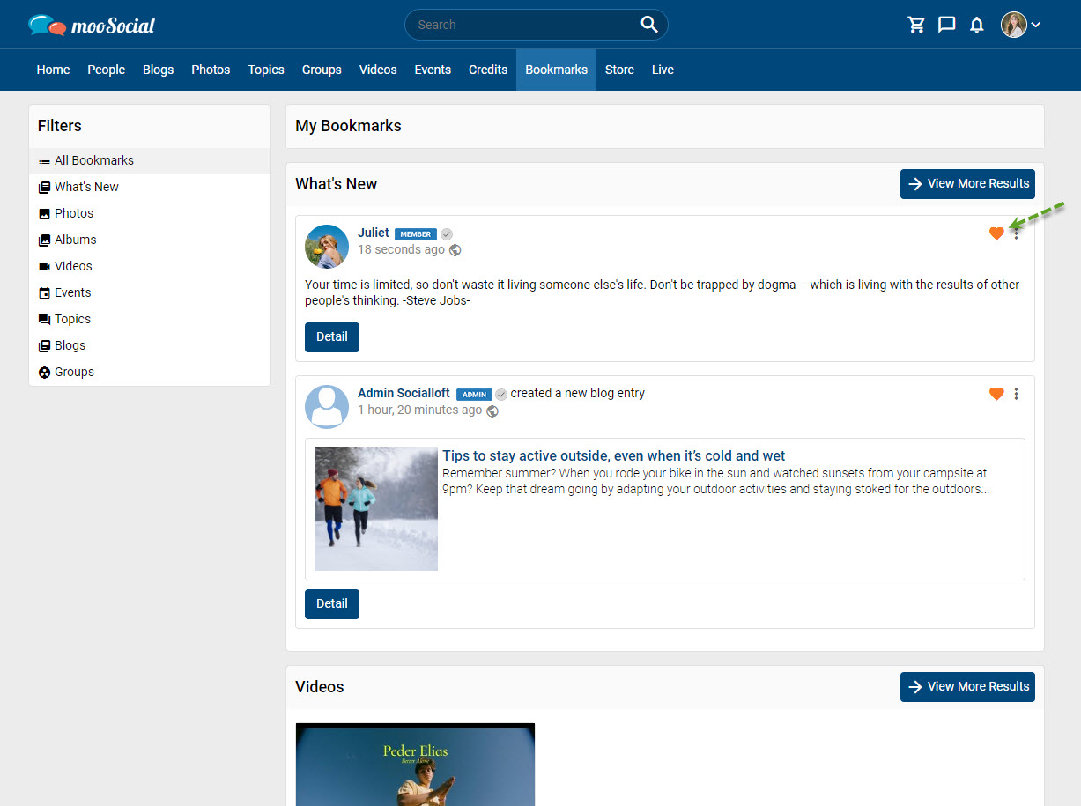Click the globe privacy icon on Juliet's post
The image size is (1081, 806).
(x=455, y=250)
